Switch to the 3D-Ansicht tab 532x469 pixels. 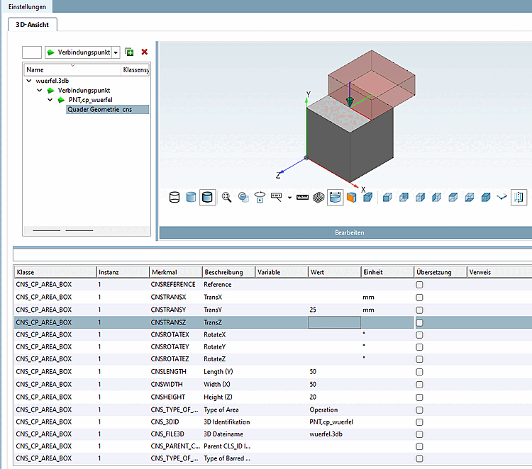click(x=32, y=23)
